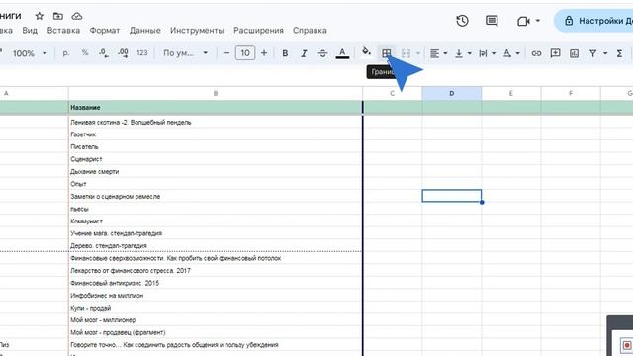Open the Данные menu
Image resolution: width=633 pixels, height=356 pixels.
[x=145, y=31]
